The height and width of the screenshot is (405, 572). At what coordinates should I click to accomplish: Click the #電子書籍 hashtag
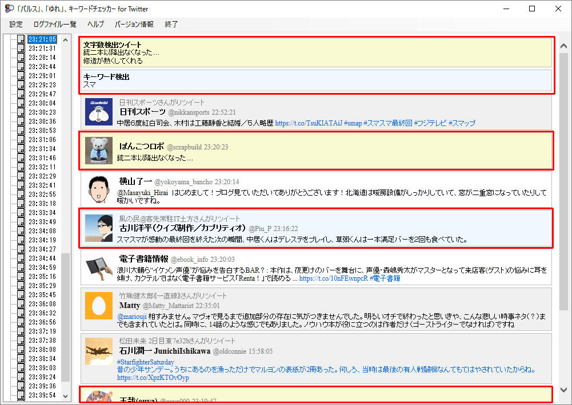(x=385, y=278)
